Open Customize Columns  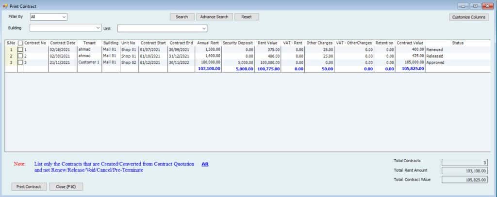468,17
